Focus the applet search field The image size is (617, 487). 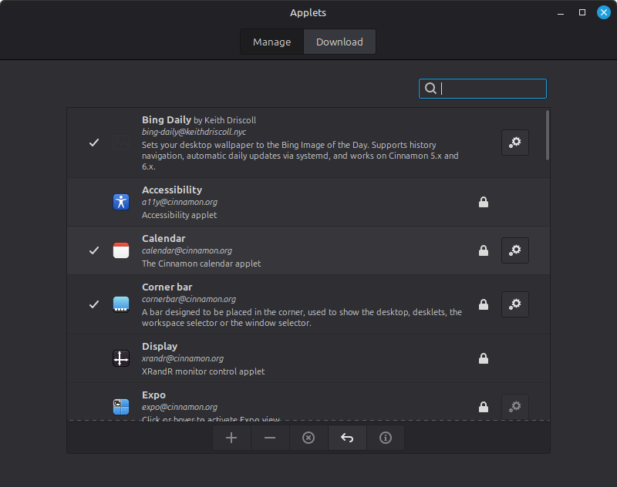coord(483,89)
